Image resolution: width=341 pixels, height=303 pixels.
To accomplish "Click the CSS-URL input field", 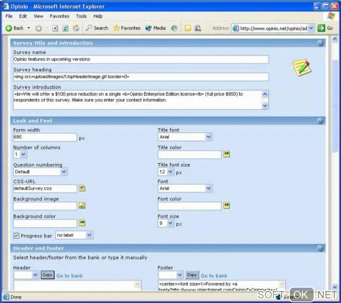I will [x=45, y=188].
